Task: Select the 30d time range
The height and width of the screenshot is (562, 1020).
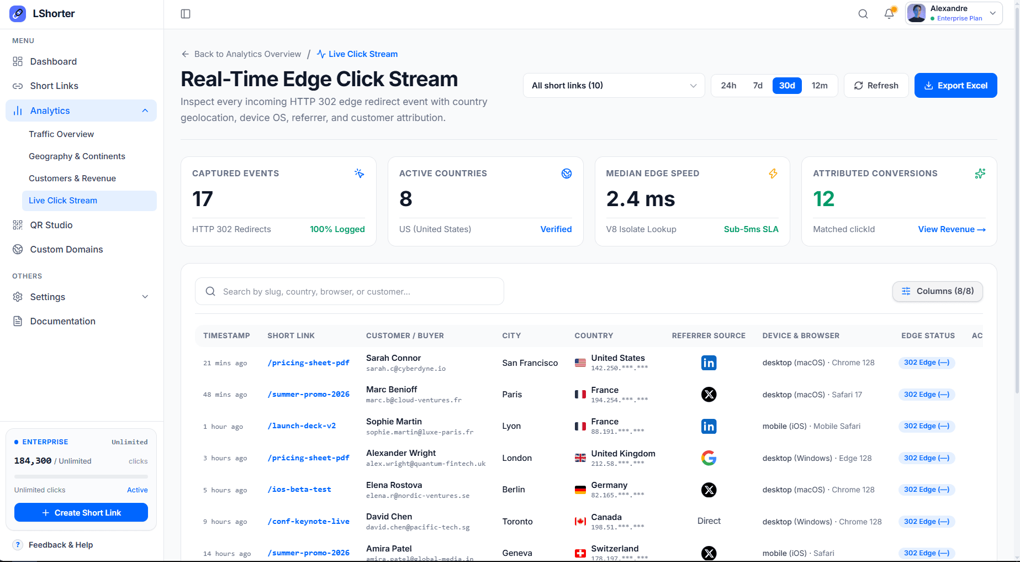Action: click(787, 86)
